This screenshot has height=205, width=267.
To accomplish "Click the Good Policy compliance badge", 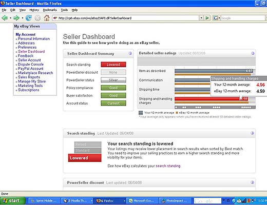I will pyautogui.click(x=113, y=88).
